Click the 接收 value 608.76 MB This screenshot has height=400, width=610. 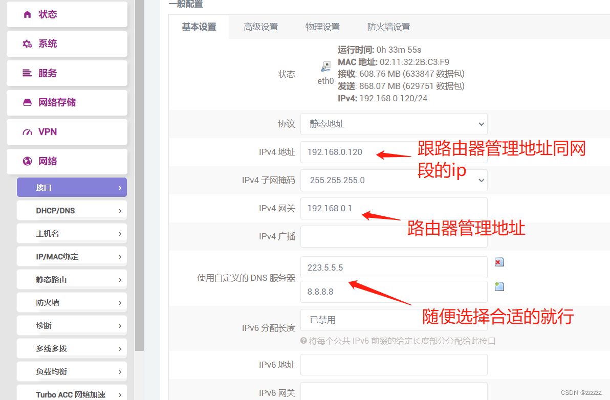(379, 74)
